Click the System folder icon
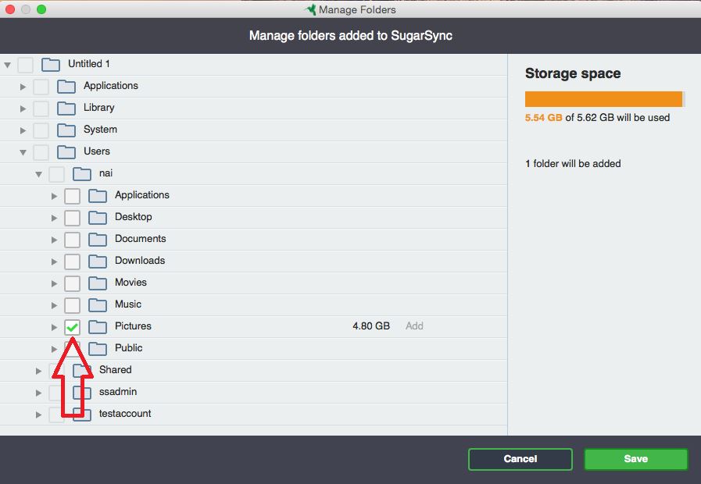 (66, 130)
